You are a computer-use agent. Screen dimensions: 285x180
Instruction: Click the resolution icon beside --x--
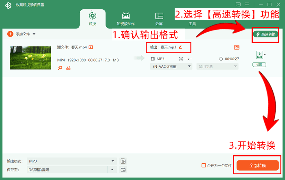(x=181, y=59)
